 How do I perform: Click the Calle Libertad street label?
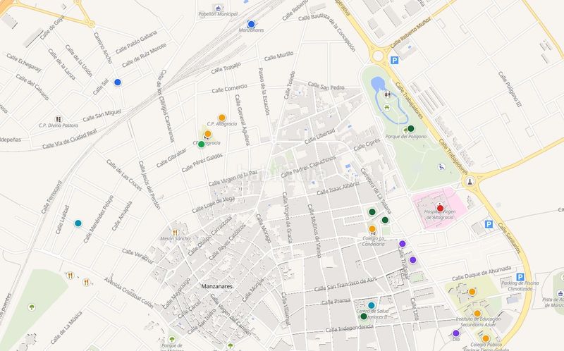coord(319,136)
